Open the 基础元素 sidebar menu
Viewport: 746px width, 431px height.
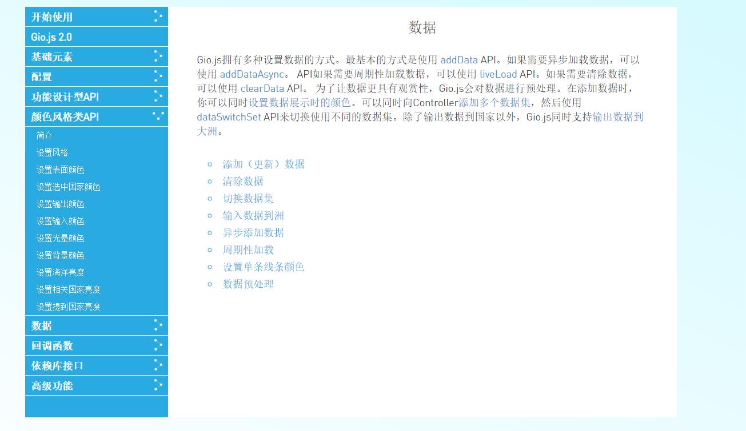(97, 57)
